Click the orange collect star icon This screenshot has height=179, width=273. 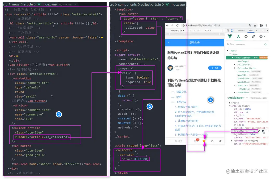(204, 141)
